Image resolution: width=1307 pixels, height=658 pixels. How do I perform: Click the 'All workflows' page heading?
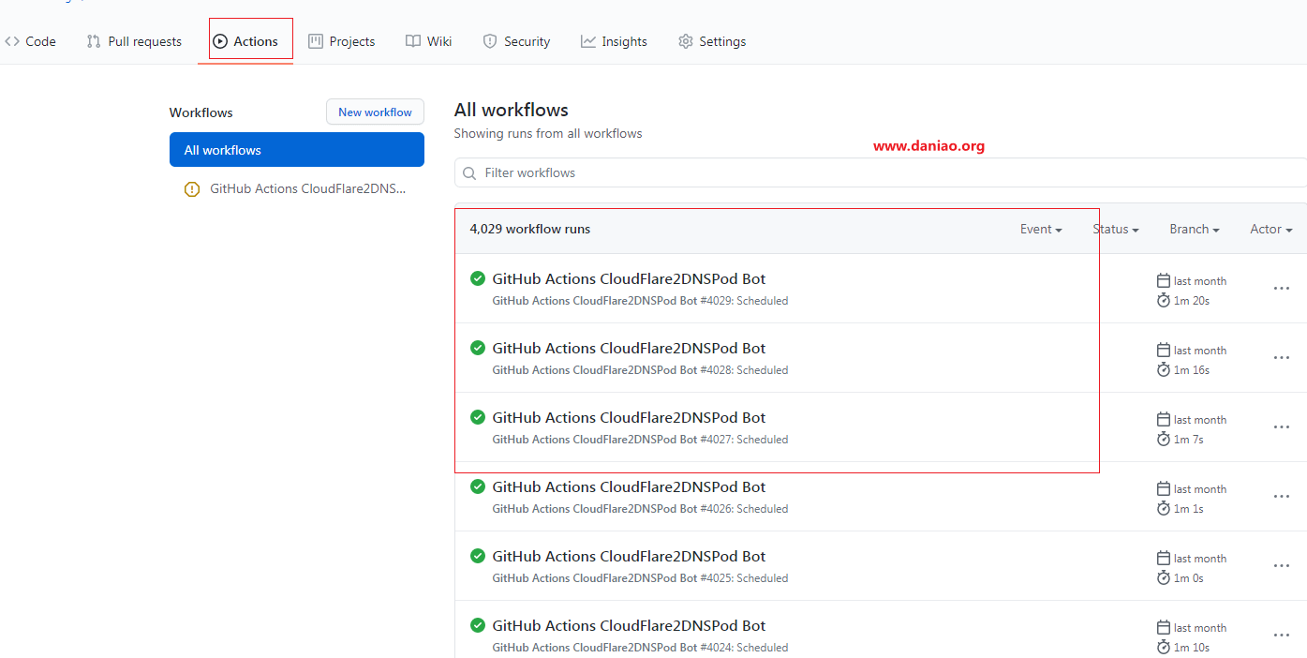(x=512, y=110)
